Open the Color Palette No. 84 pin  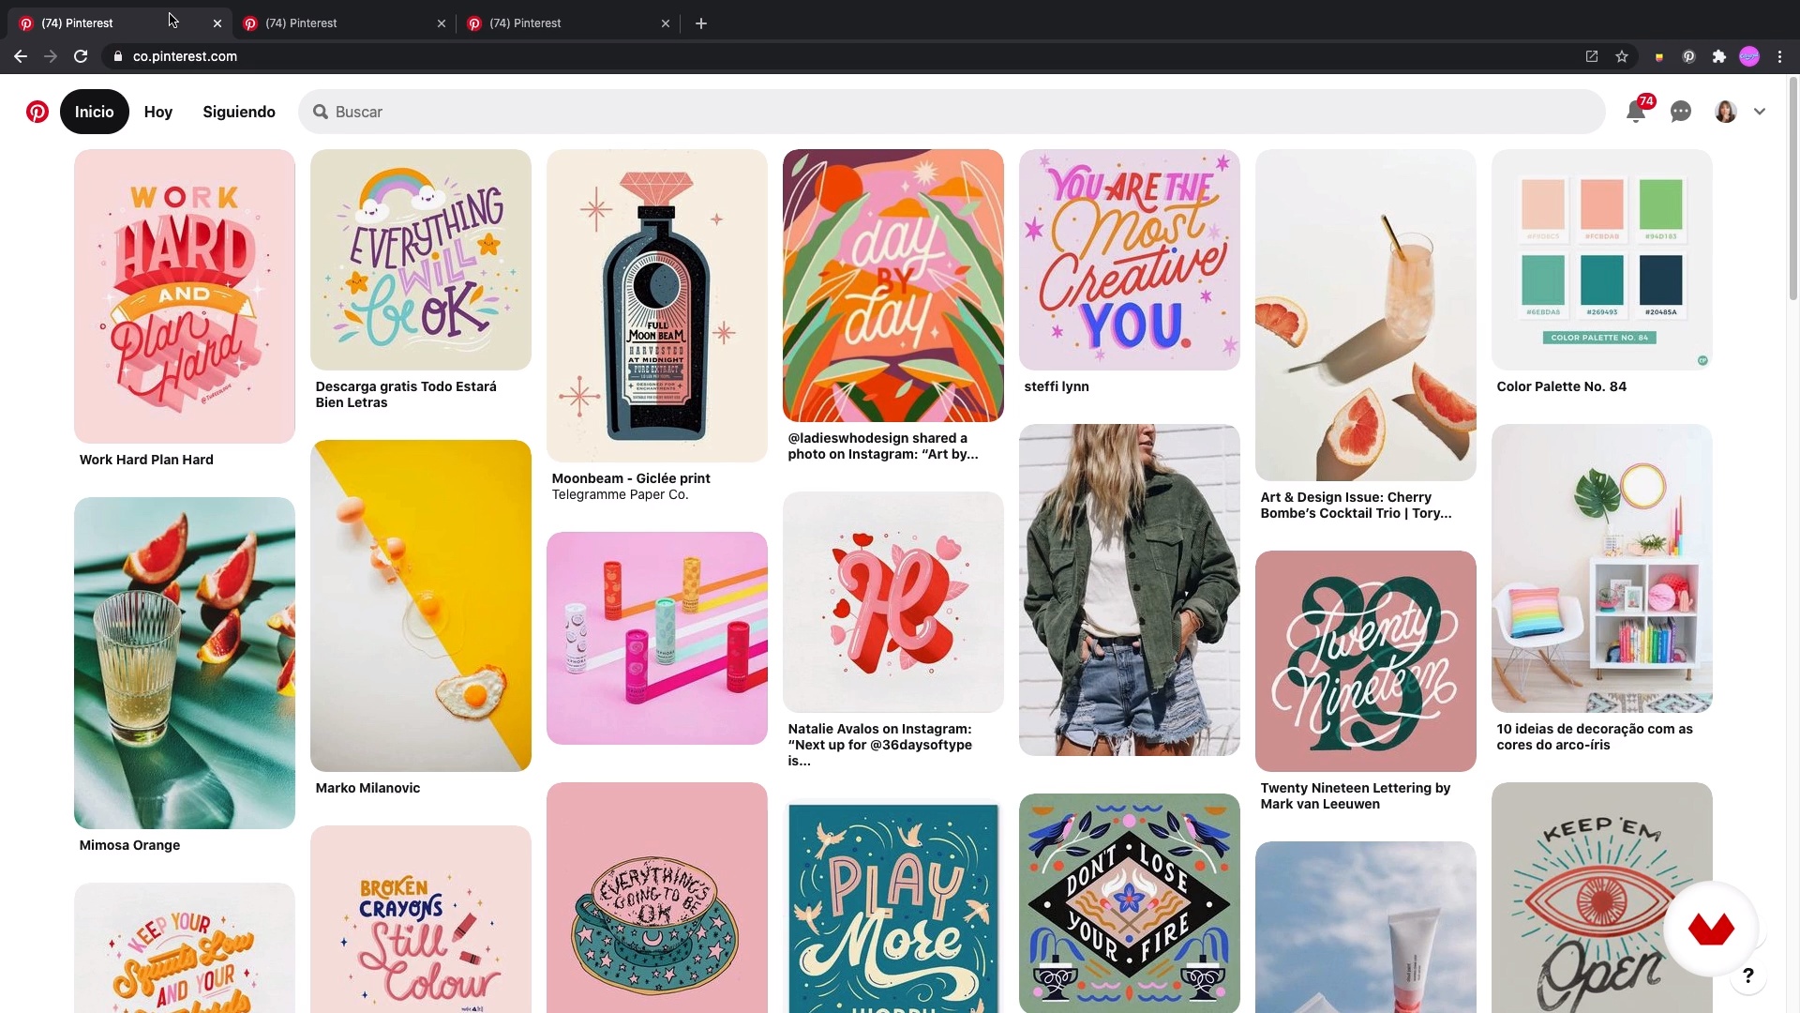tap(1601, 259)
